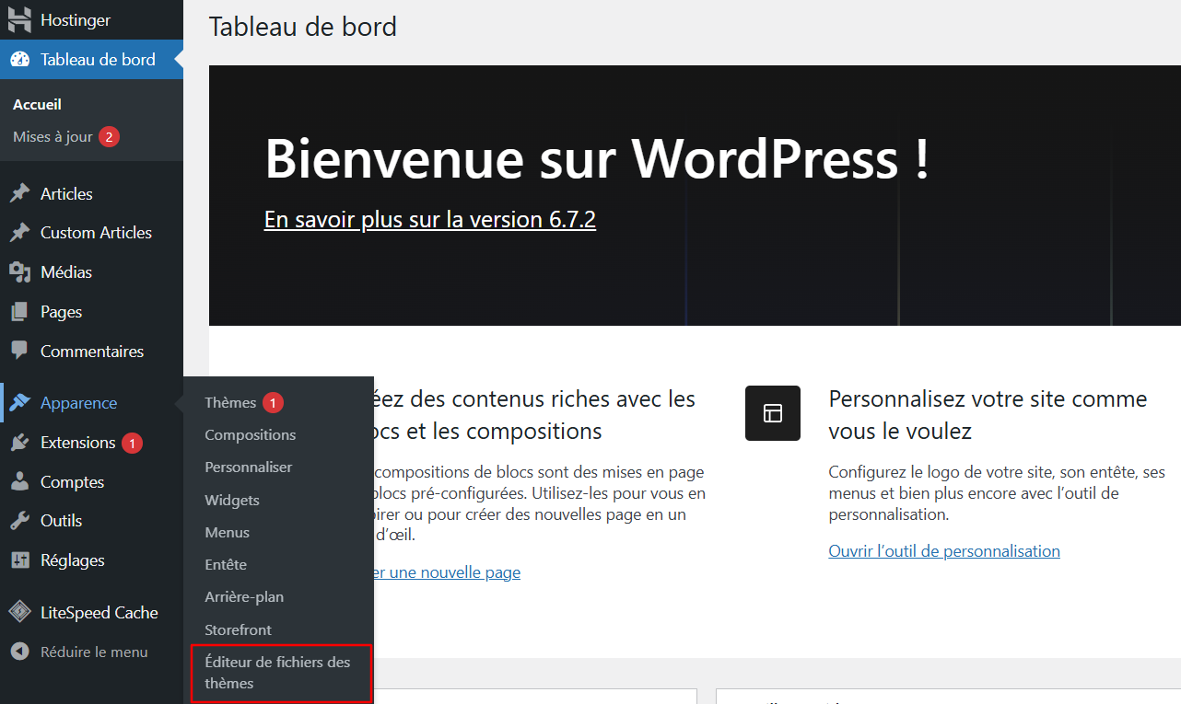1181x704 pixels.
Task: Open the Mises à jour page
Action: click(x=55, y=136)
